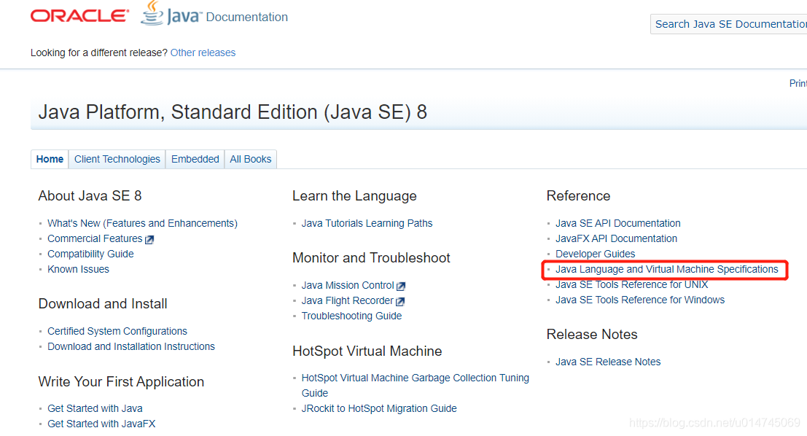Open Java Language and Virtual Machine Specifications
807x436 pixels.
[666, 269]
